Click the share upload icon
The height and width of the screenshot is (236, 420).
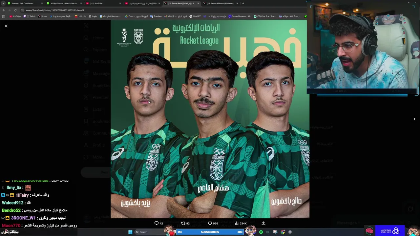coord(263,223)
